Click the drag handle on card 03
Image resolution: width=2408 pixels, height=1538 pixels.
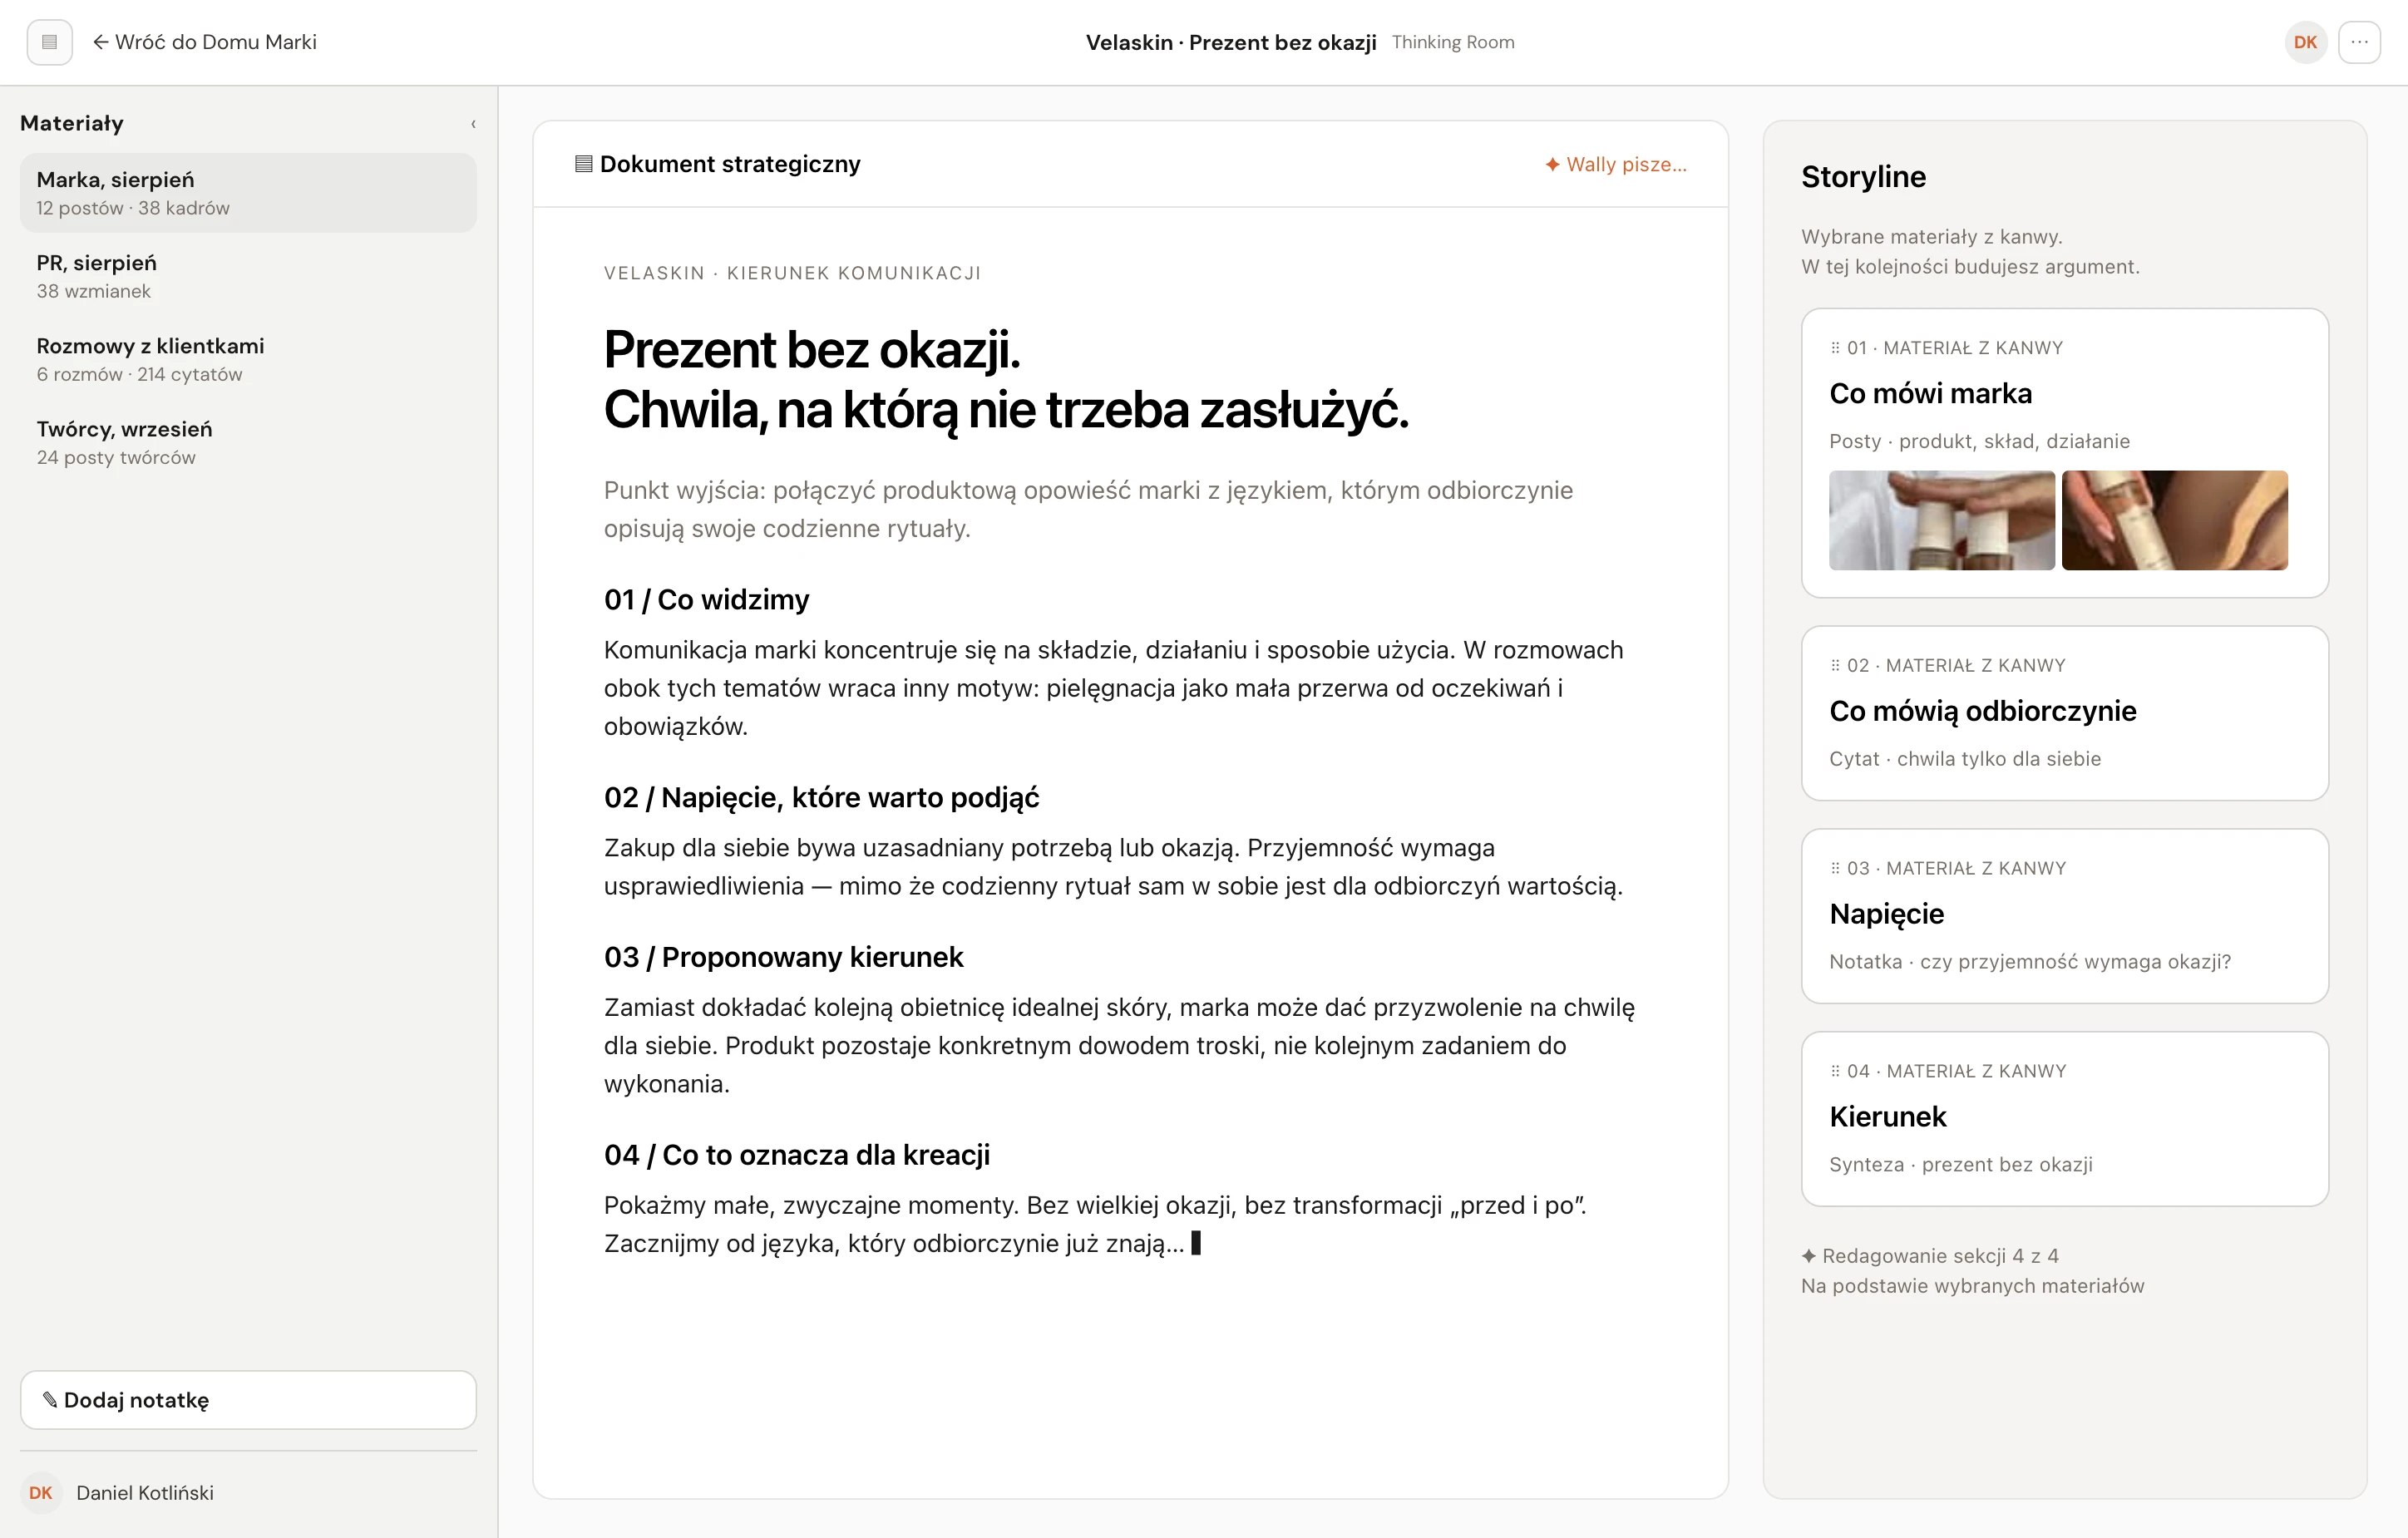coord(1835,868)
